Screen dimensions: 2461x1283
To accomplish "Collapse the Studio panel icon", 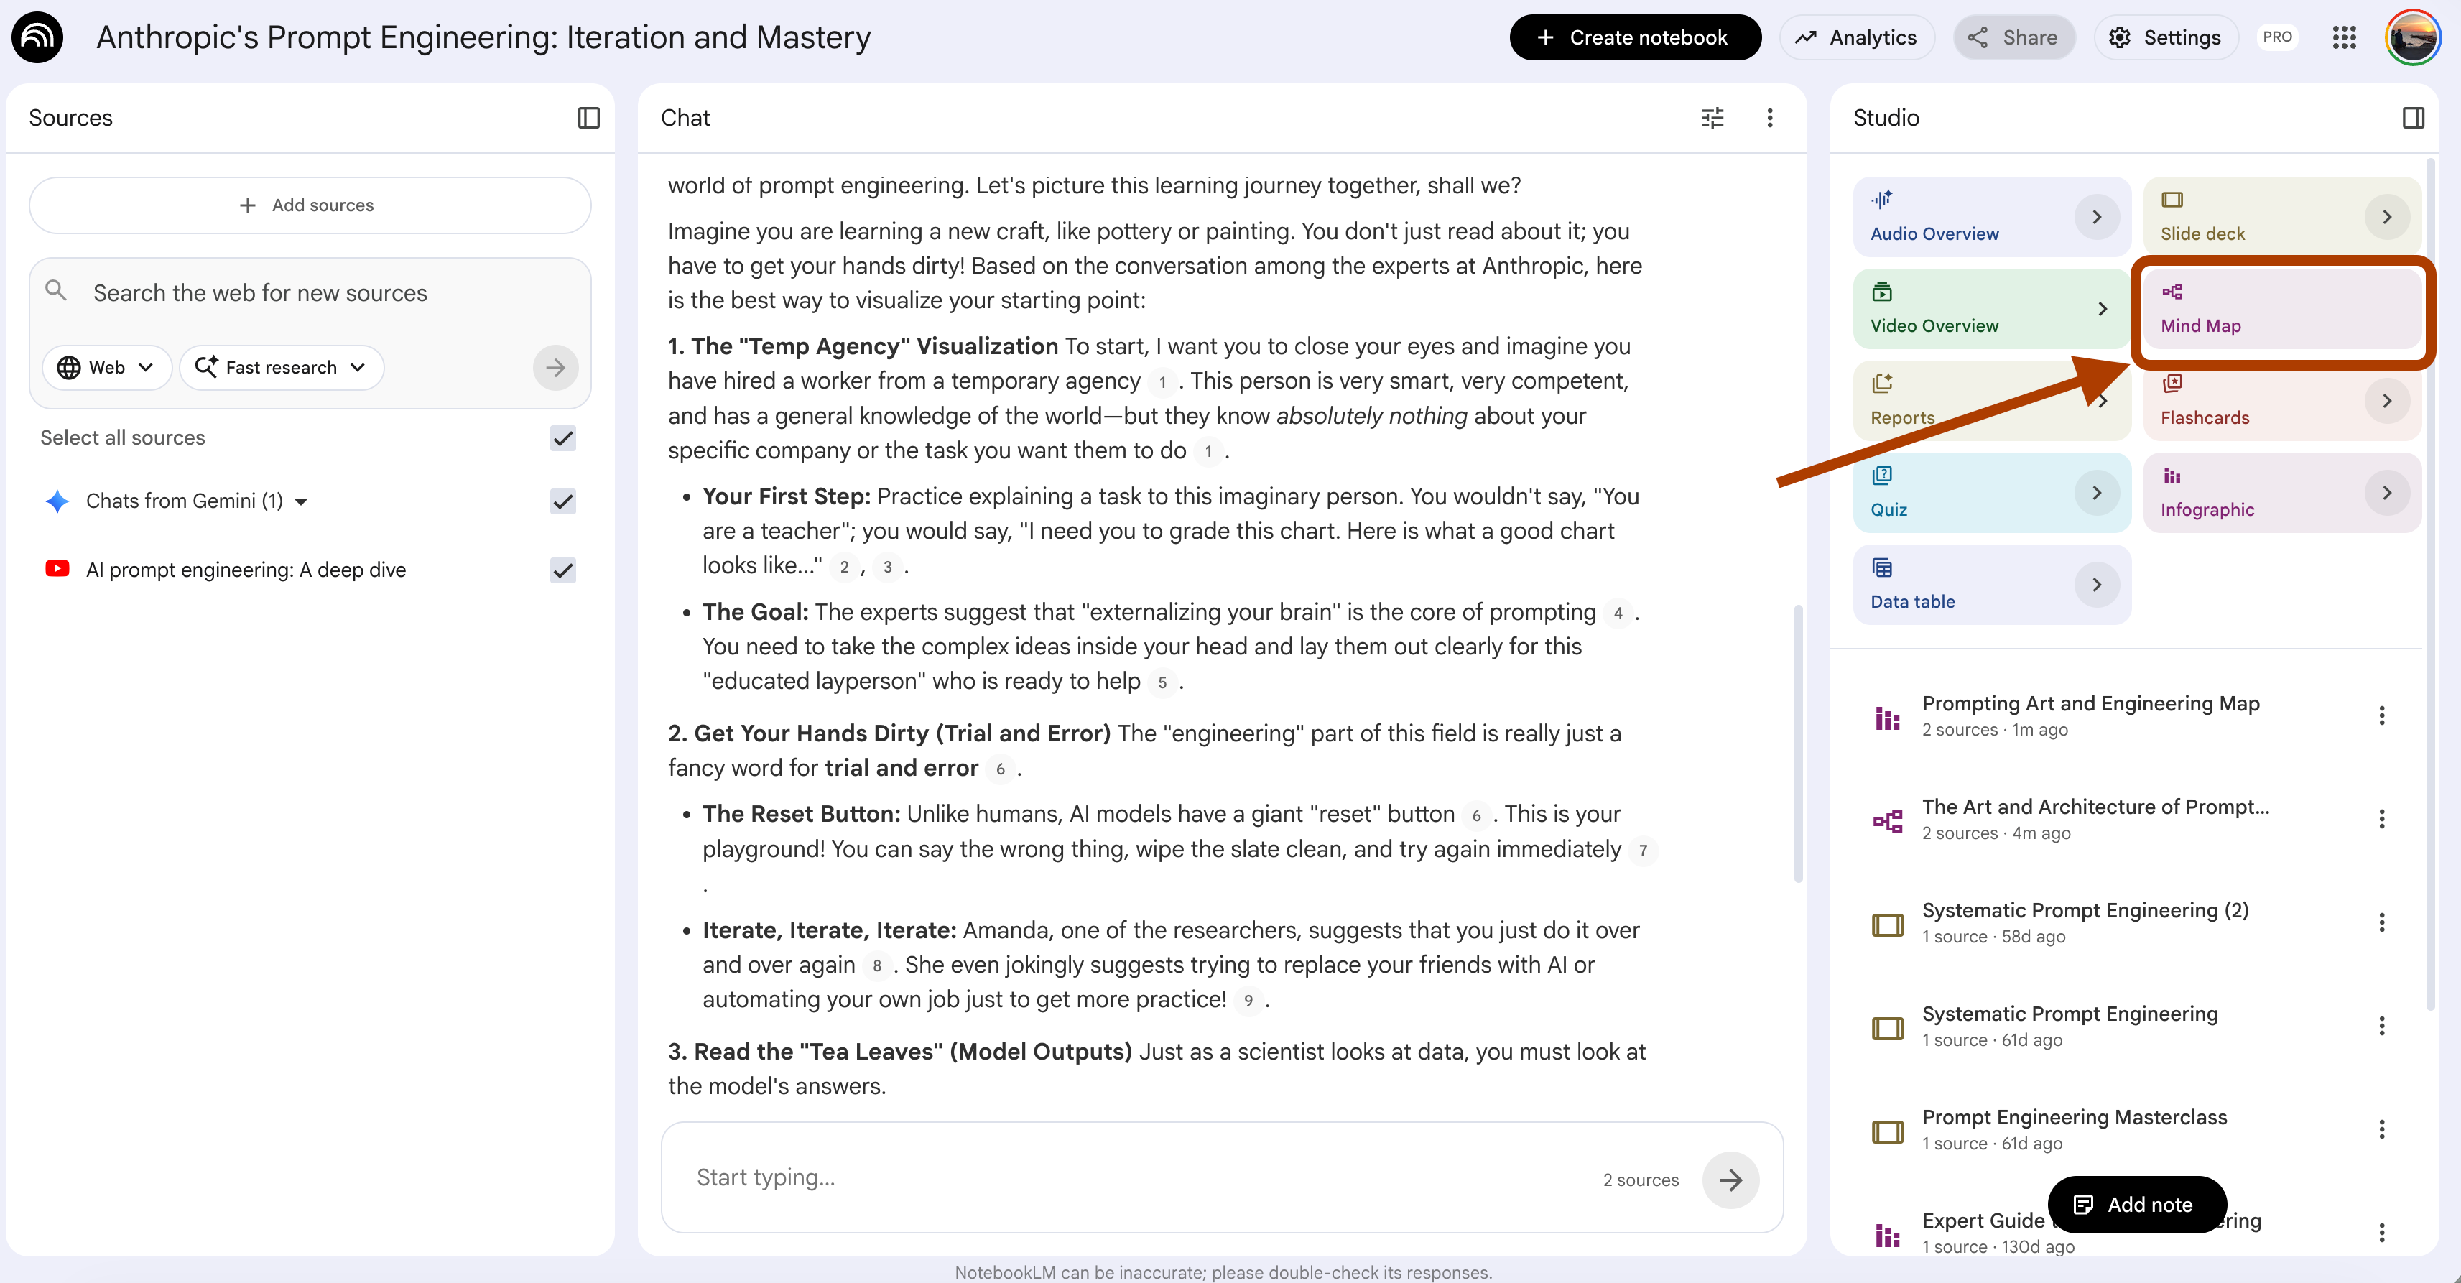I will pos(2412,118).
